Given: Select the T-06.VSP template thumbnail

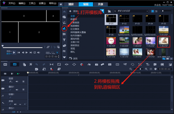Looking at the screenshot, I should [x=164, y=42].
